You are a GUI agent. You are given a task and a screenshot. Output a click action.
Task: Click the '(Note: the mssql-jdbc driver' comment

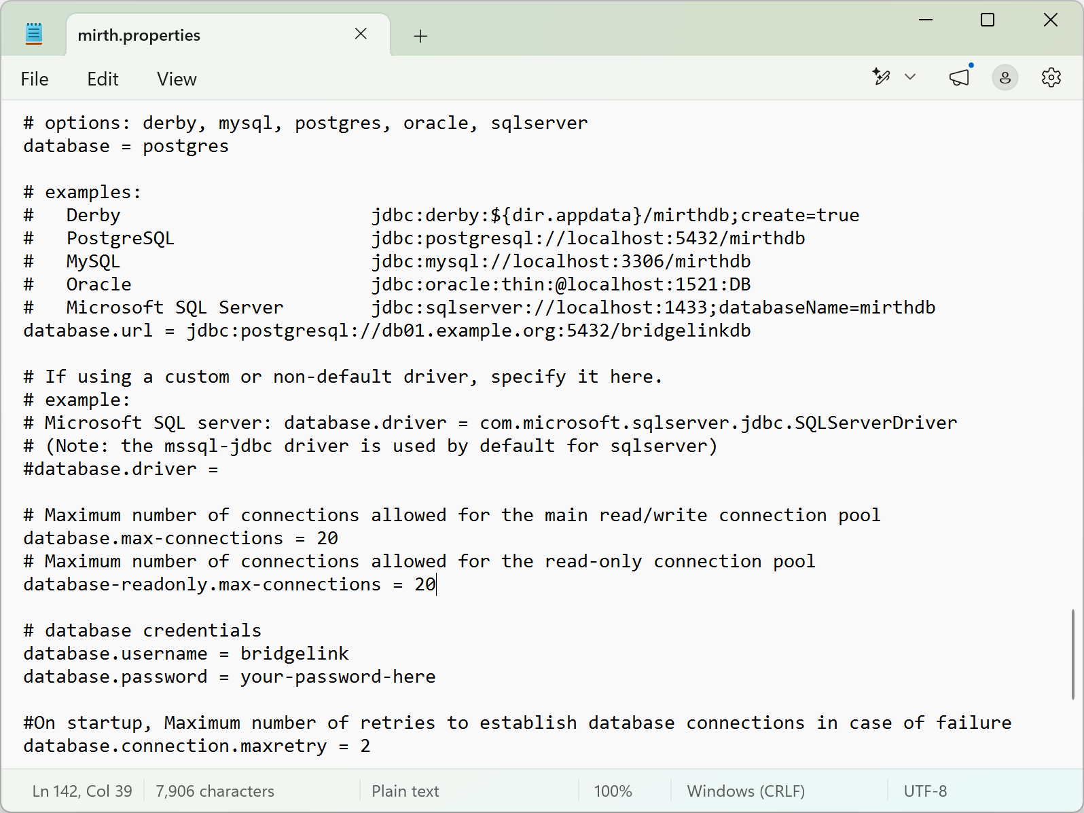point(370,447)
